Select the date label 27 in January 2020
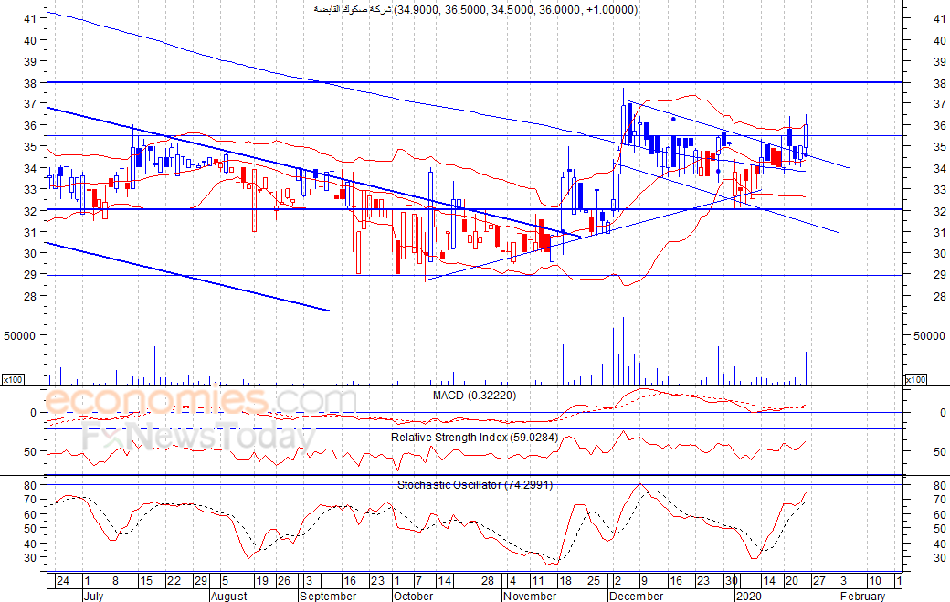 818,581
